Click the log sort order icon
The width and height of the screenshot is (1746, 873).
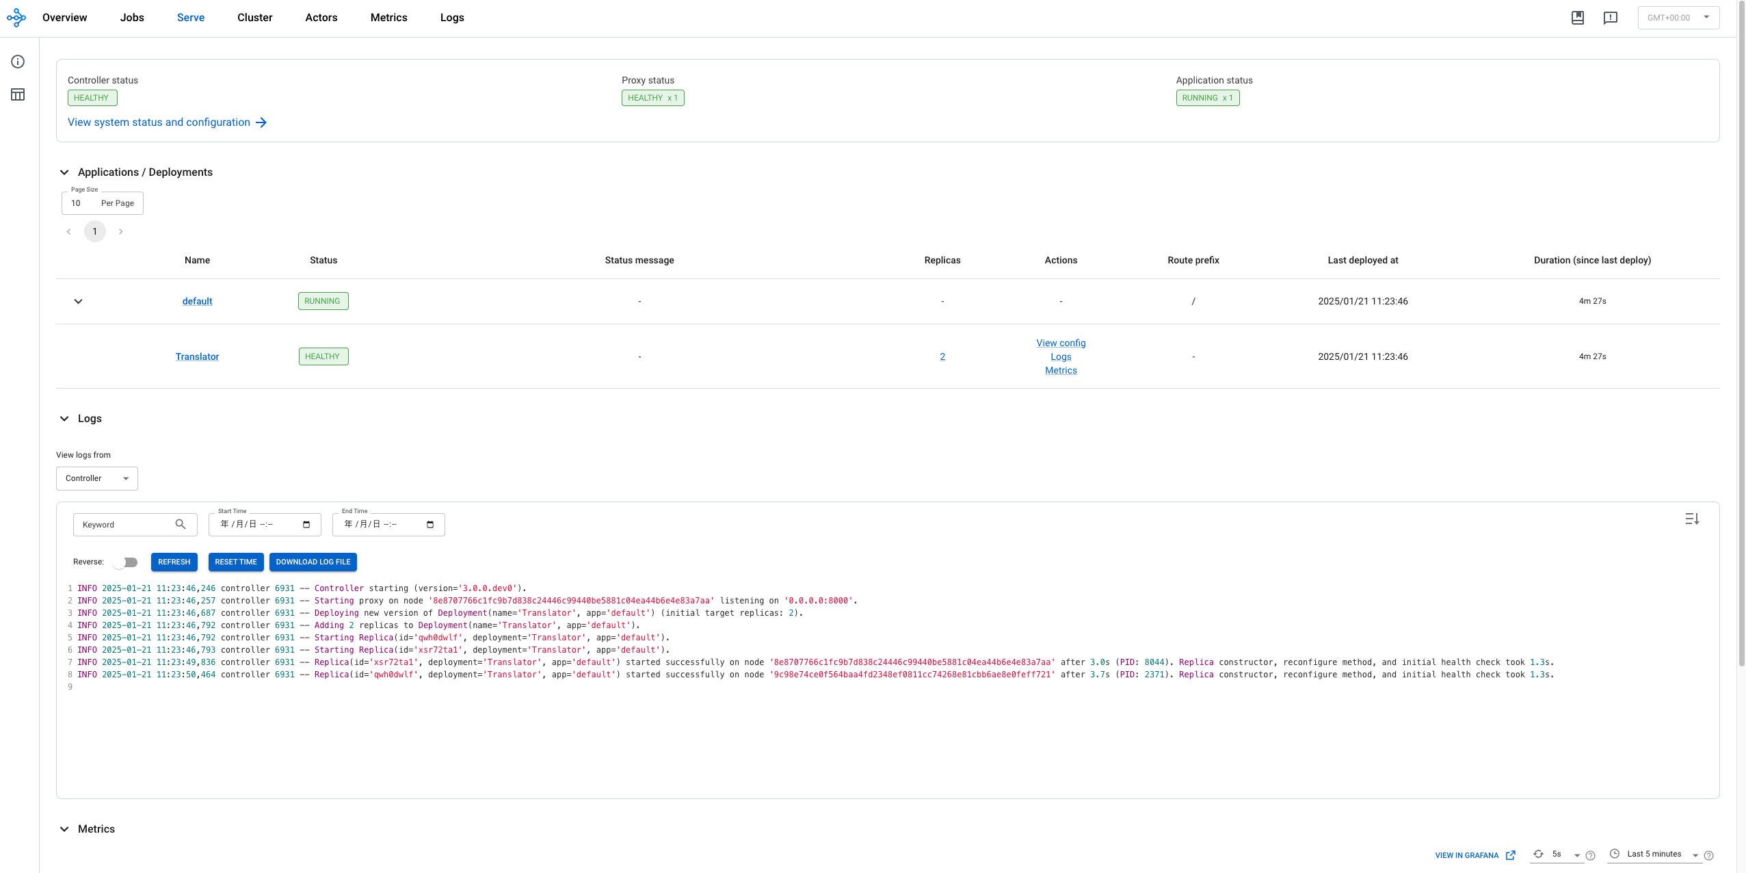point(1692,519)
